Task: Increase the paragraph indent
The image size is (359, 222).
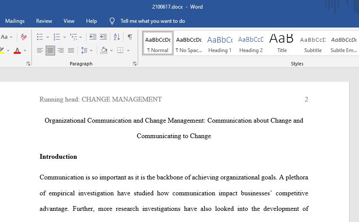Action: click(x=103, y=37)
